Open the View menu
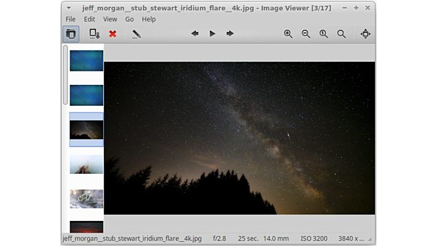 click(110, 19)
